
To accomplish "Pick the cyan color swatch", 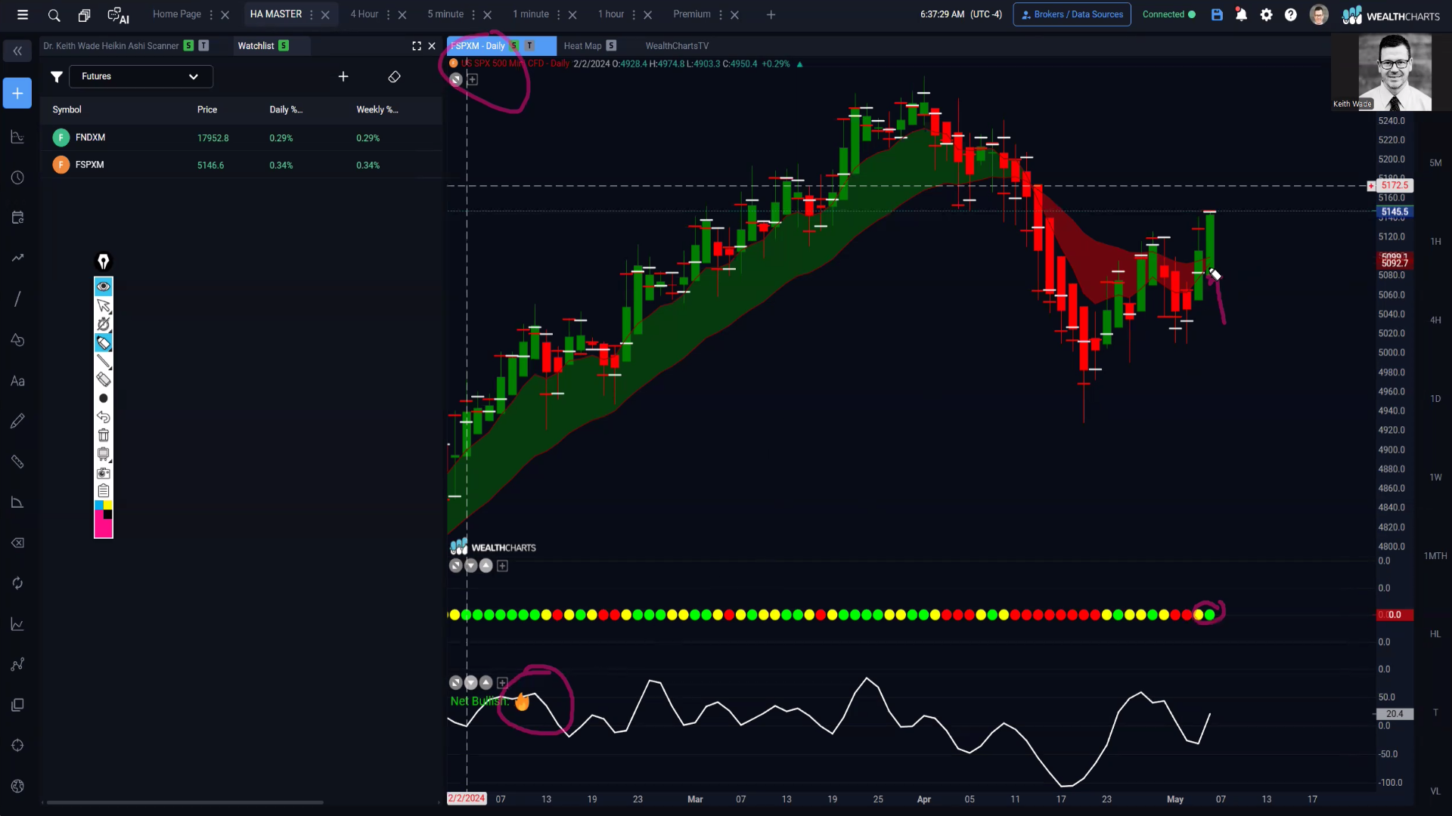I will point(98,505).
